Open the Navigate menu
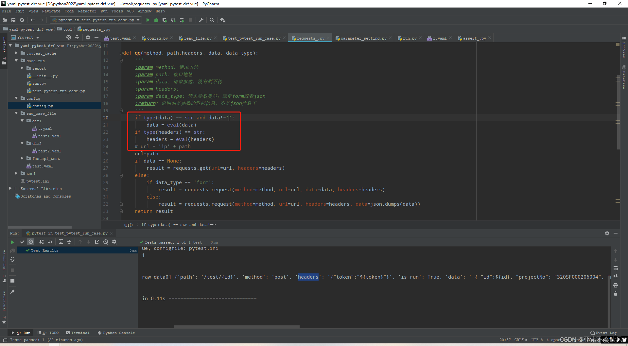Viewport: 628px width, 346px height. [51, 11]
